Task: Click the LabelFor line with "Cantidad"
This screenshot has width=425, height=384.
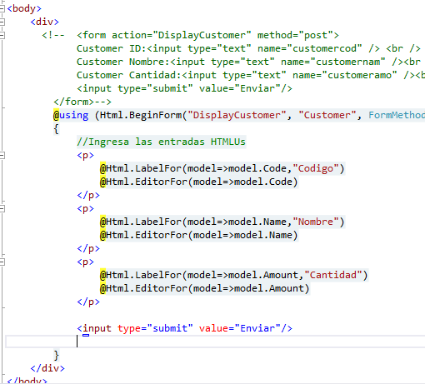Action: pos(234,275)
